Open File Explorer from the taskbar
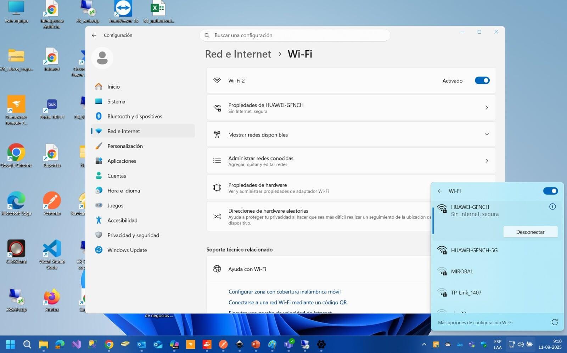The height and width of the screenshot is (353, 567). click(x=44, y=344)
